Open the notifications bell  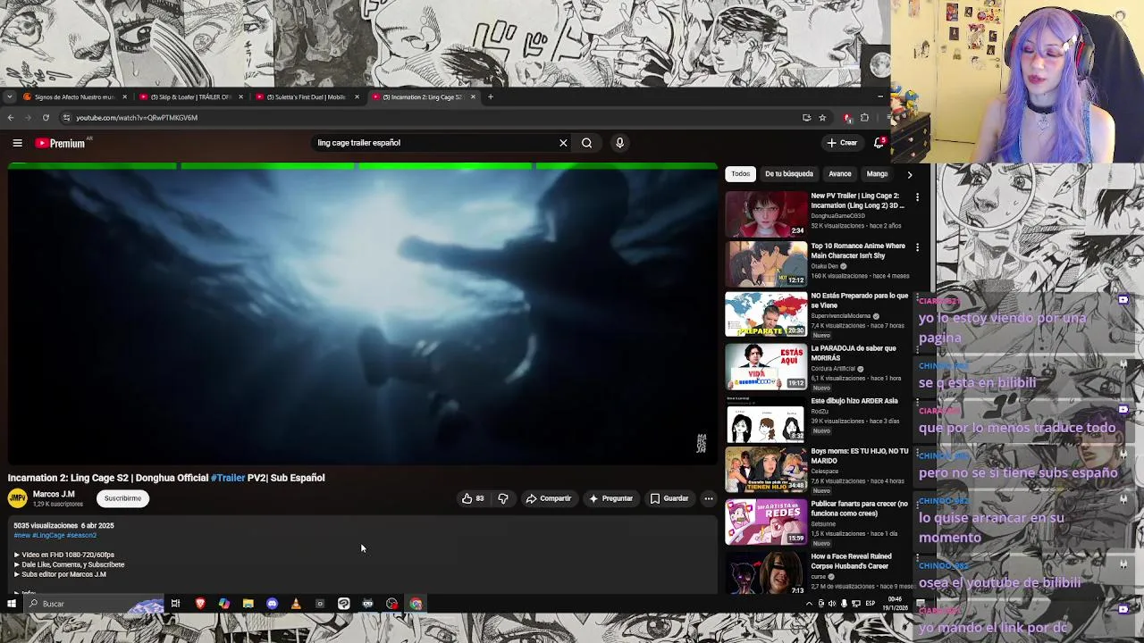tap(879, 143)
